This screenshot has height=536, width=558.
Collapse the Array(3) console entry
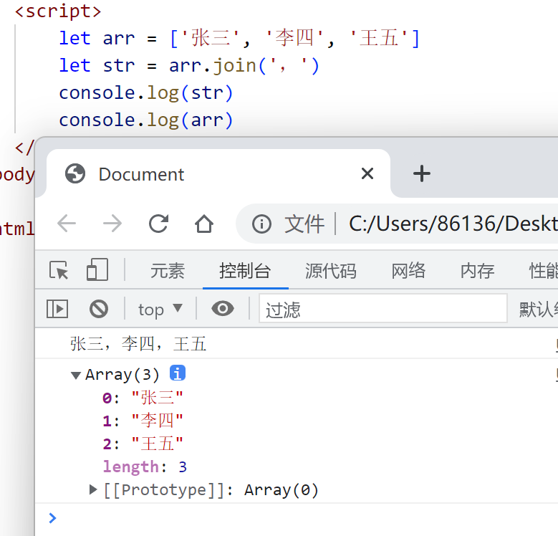pos(75,375)
